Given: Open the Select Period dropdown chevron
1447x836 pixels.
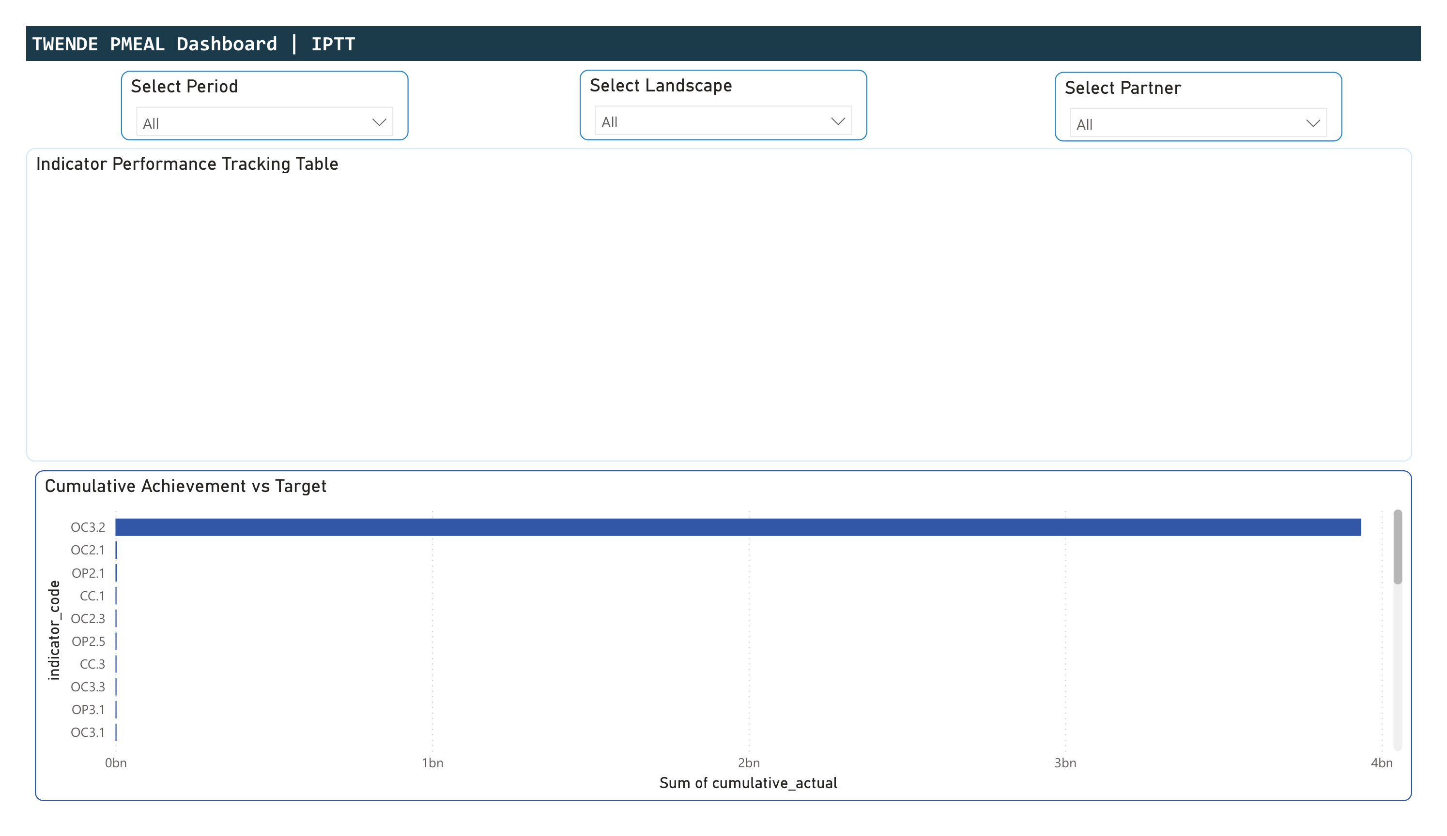Looking at the screenshot, I should (379, 122).
